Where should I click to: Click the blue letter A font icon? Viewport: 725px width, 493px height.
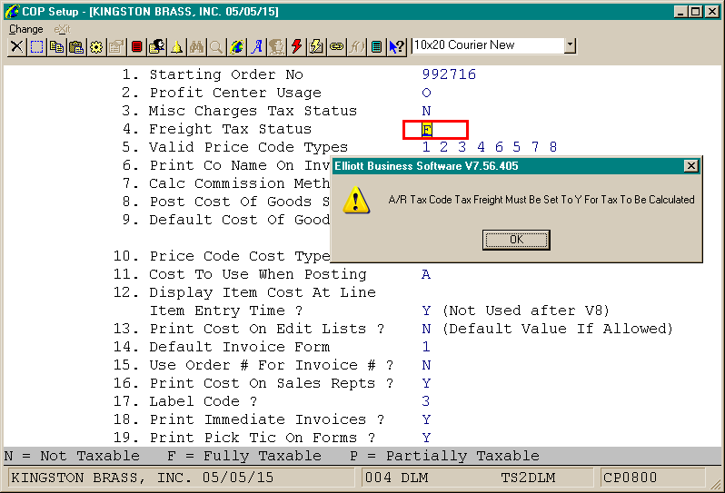point(256,46)
